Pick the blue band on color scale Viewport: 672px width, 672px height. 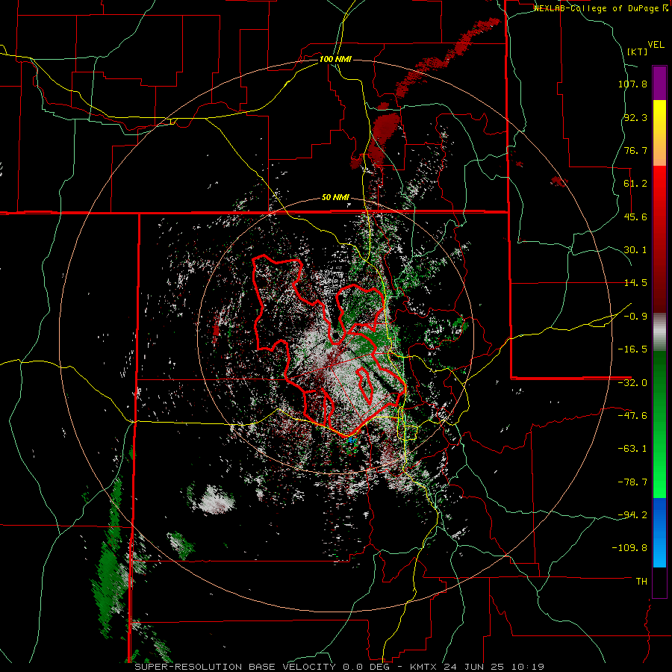tap(659, 532)
